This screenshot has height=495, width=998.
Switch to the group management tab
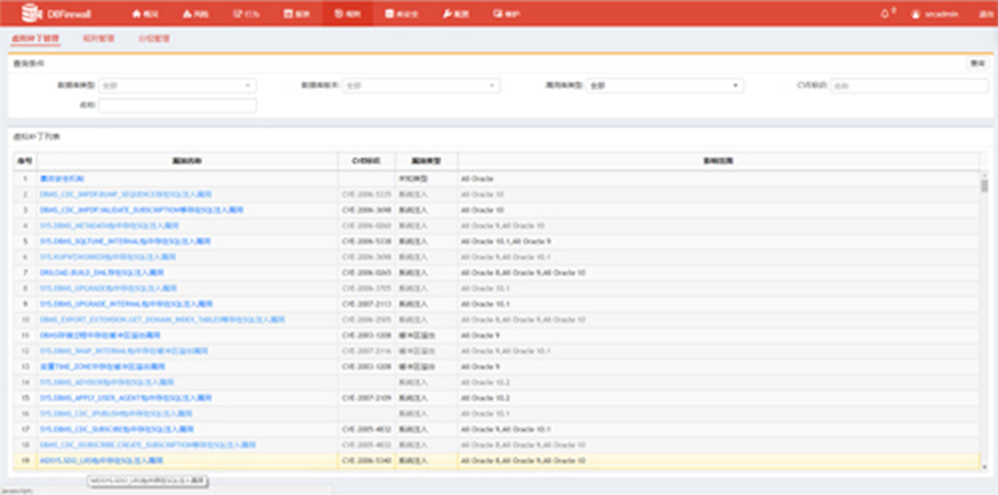(154, 39)
